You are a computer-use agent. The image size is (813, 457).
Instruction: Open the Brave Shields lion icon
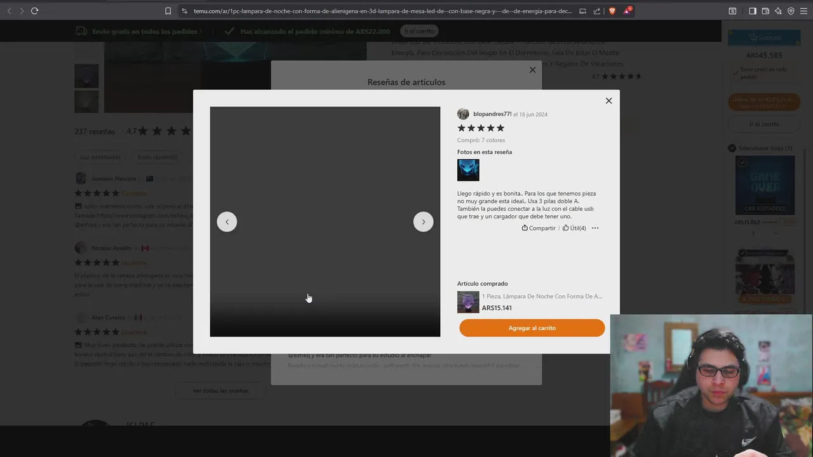pyautogui.click(x=612, y=11)
